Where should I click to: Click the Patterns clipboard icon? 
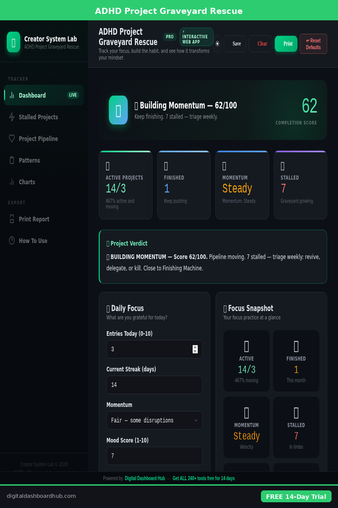(x=12, y=160)
